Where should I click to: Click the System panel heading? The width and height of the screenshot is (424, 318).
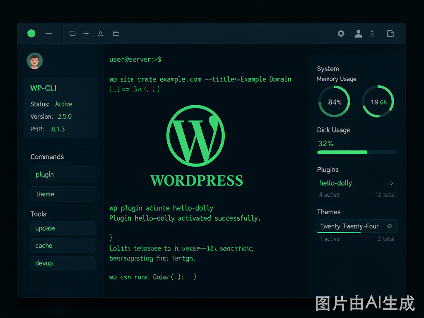[328, 69]
